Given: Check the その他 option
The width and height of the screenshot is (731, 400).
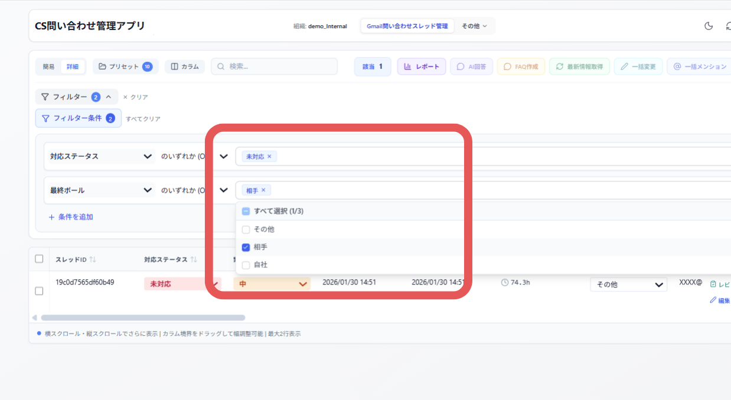Looking at the screenshot, I should click(246, 229).
